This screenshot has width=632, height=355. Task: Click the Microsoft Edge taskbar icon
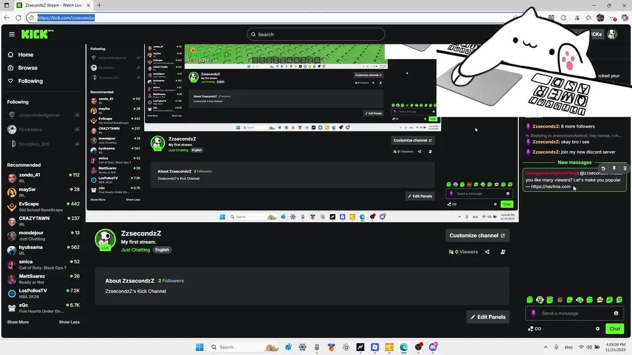(404, 347)
